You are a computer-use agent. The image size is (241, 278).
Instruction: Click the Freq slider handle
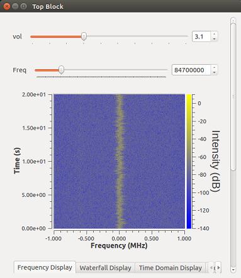tap(61, 70)
